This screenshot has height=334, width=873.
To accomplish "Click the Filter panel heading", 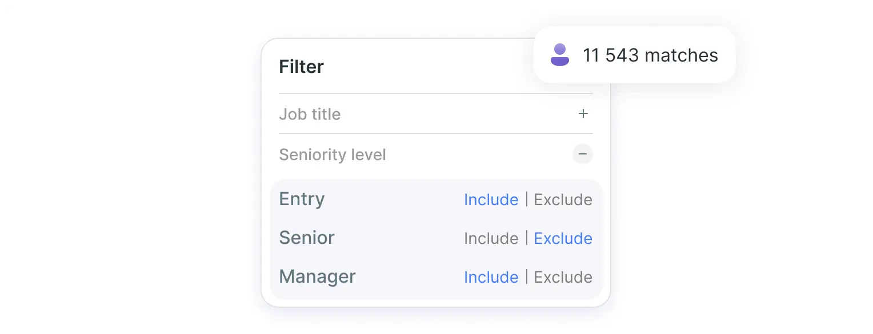I will point(301,67).
